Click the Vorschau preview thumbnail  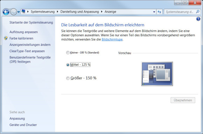tap(157, 74)
